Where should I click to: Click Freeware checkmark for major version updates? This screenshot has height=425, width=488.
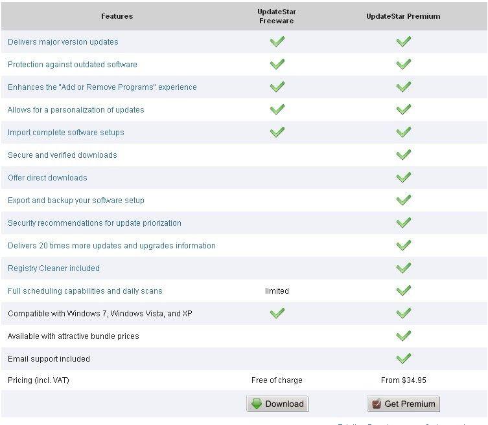tap(277, 41)
